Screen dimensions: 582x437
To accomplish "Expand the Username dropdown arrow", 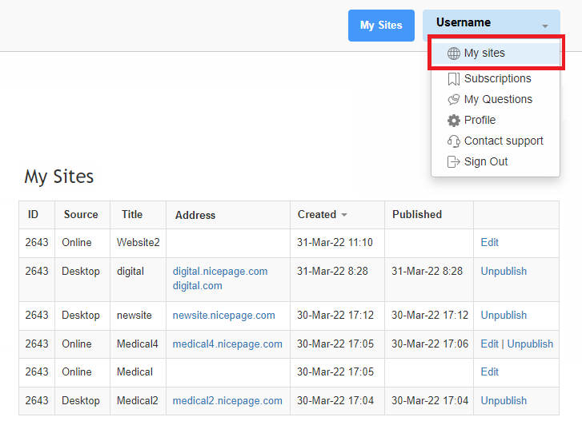I will [545, 26].
